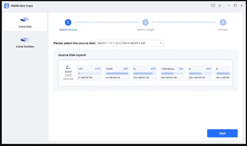Click the MSR file system tag
The height and width of the screenshot is (146, 247).
(x=126, y=69)
